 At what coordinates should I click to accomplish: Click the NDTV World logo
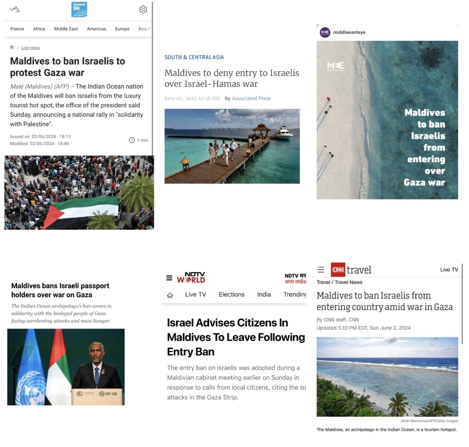click(x=191, y=278)
